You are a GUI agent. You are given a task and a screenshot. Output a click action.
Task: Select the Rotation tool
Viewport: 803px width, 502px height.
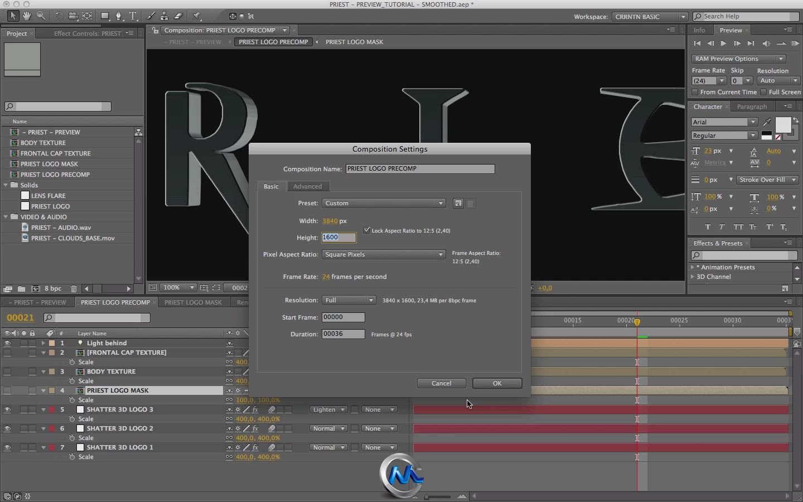click(59, 16)
